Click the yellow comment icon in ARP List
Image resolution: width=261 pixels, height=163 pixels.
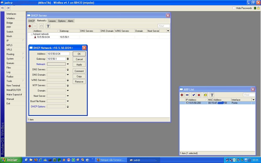205,95
